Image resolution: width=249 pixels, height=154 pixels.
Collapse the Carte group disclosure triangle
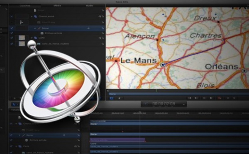pos(32,38)
